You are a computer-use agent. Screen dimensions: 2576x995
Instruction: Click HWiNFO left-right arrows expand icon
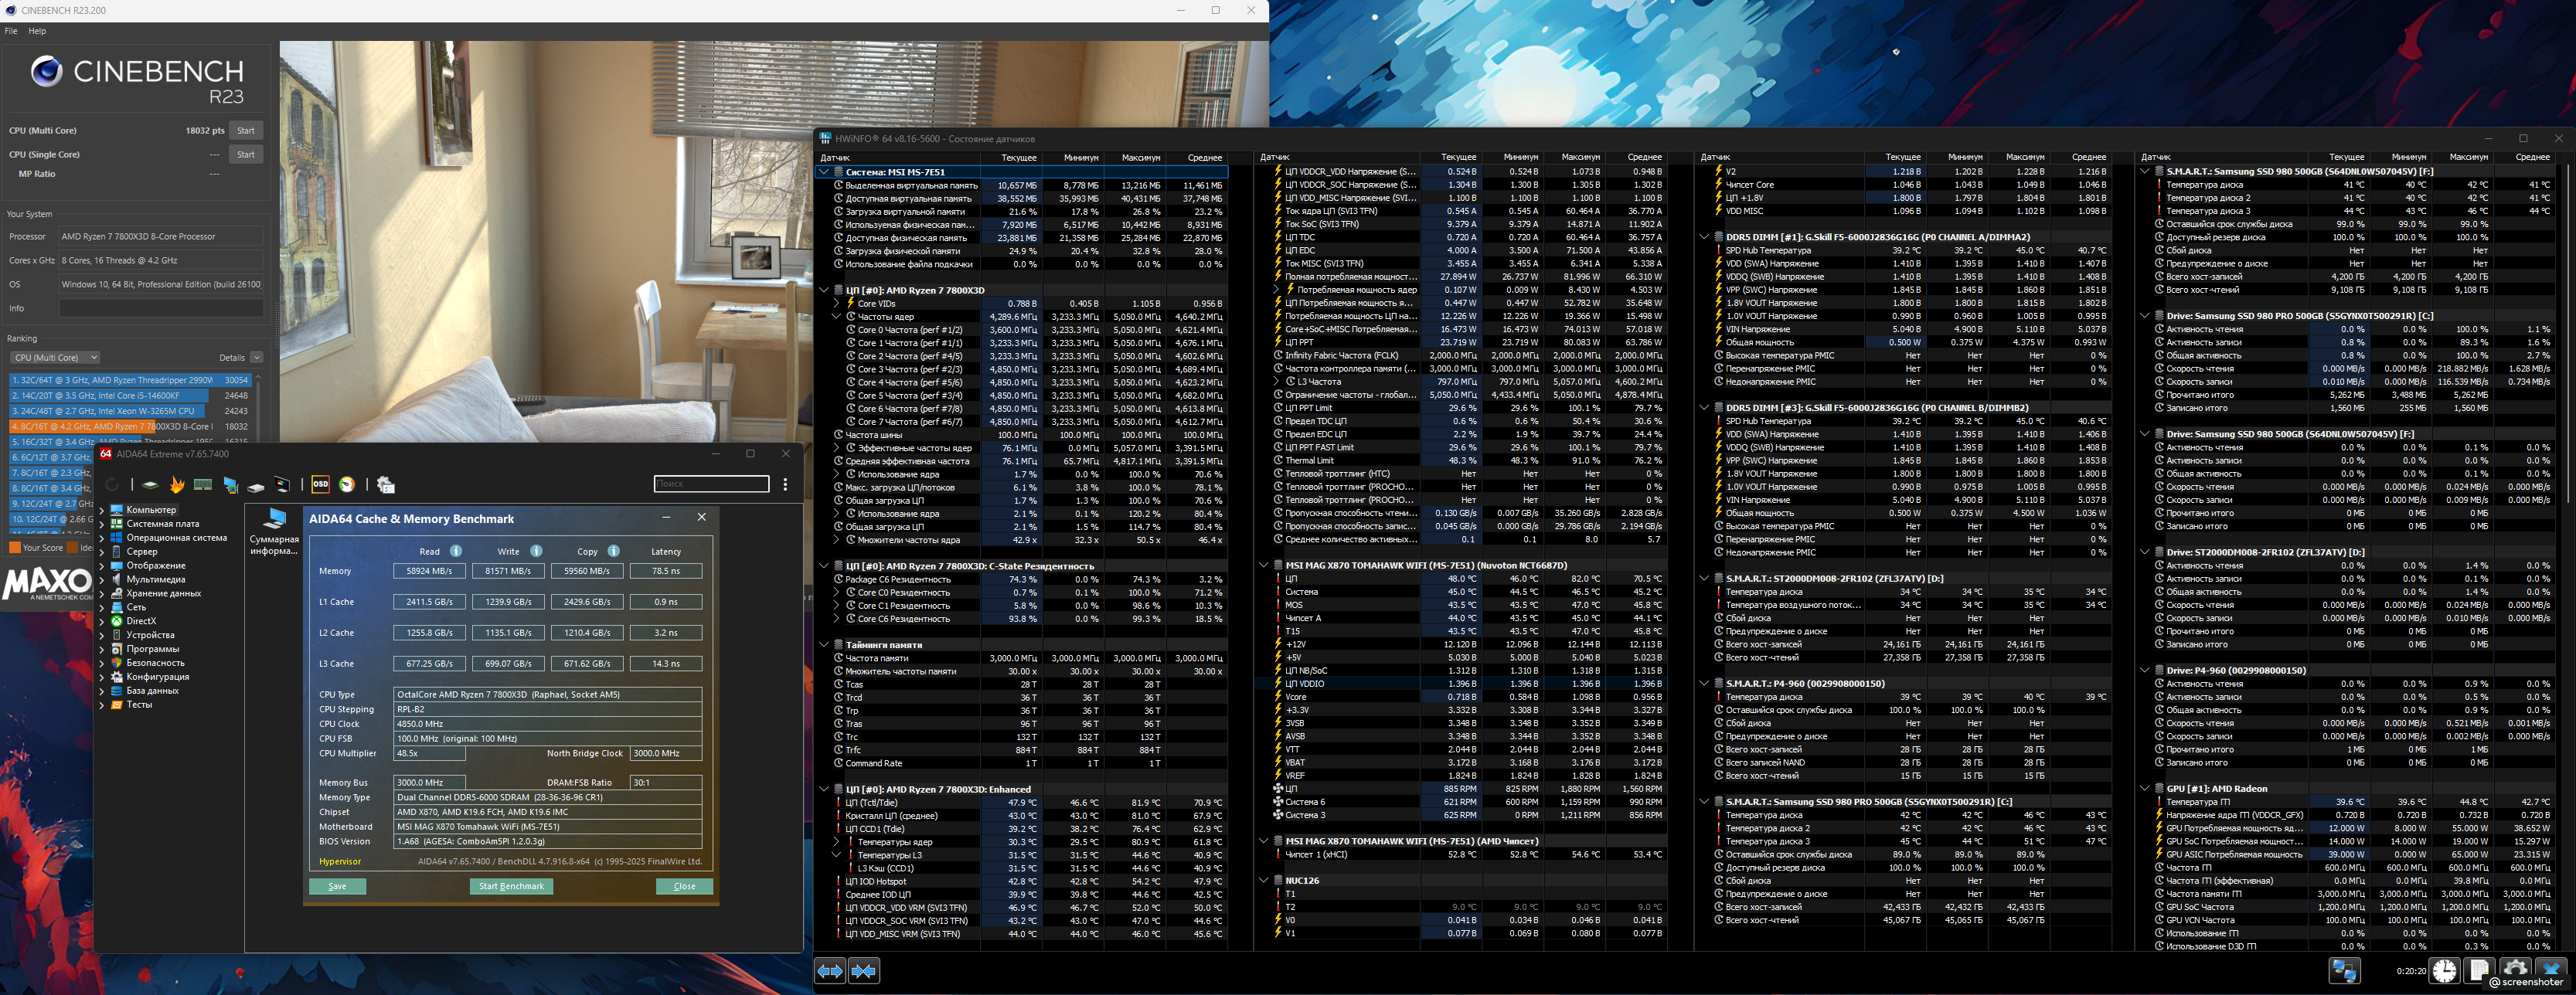[x=830, y=971]
